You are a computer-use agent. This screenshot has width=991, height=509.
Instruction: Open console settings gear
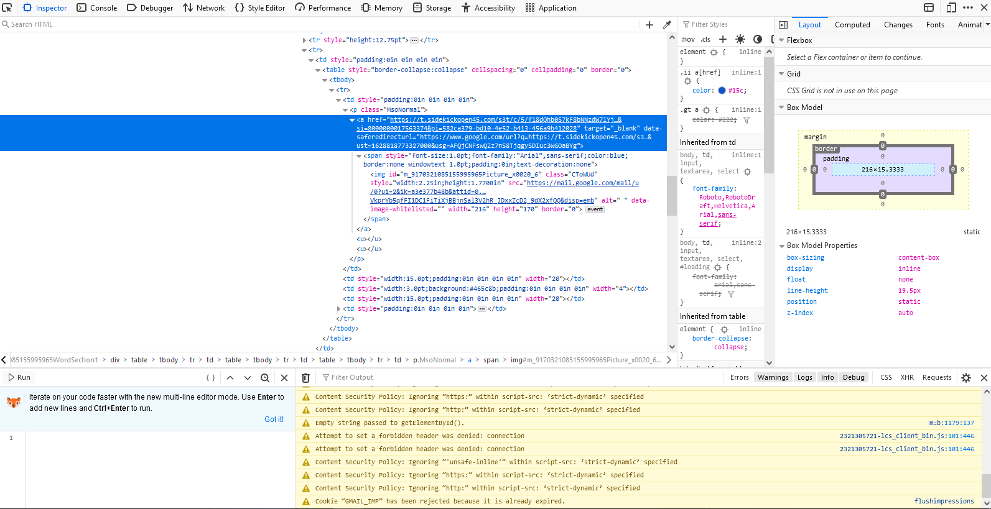(x=966, y=377)
